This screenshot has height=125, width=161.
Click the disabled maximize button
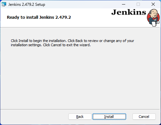pos(138,4)
